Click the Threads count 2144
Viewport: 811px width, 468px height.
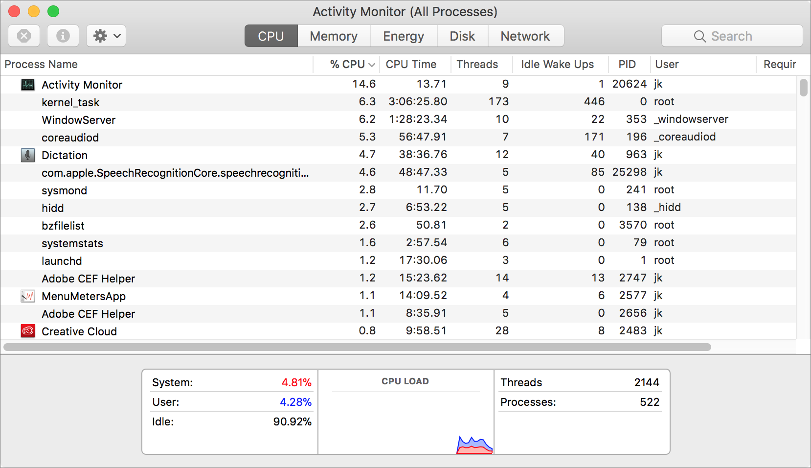647,382
